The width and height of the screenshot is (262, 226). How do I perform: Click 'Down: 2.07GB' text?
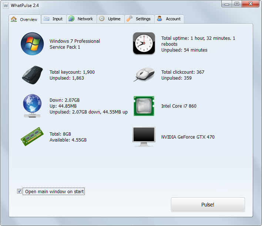pyautogui.click(x=64, y=100)
